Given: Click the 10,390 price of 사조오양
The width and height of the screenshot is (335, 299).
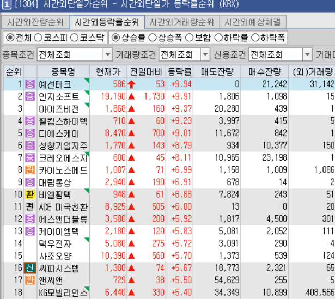Looking at the screenshot, I should pos(113,255).
